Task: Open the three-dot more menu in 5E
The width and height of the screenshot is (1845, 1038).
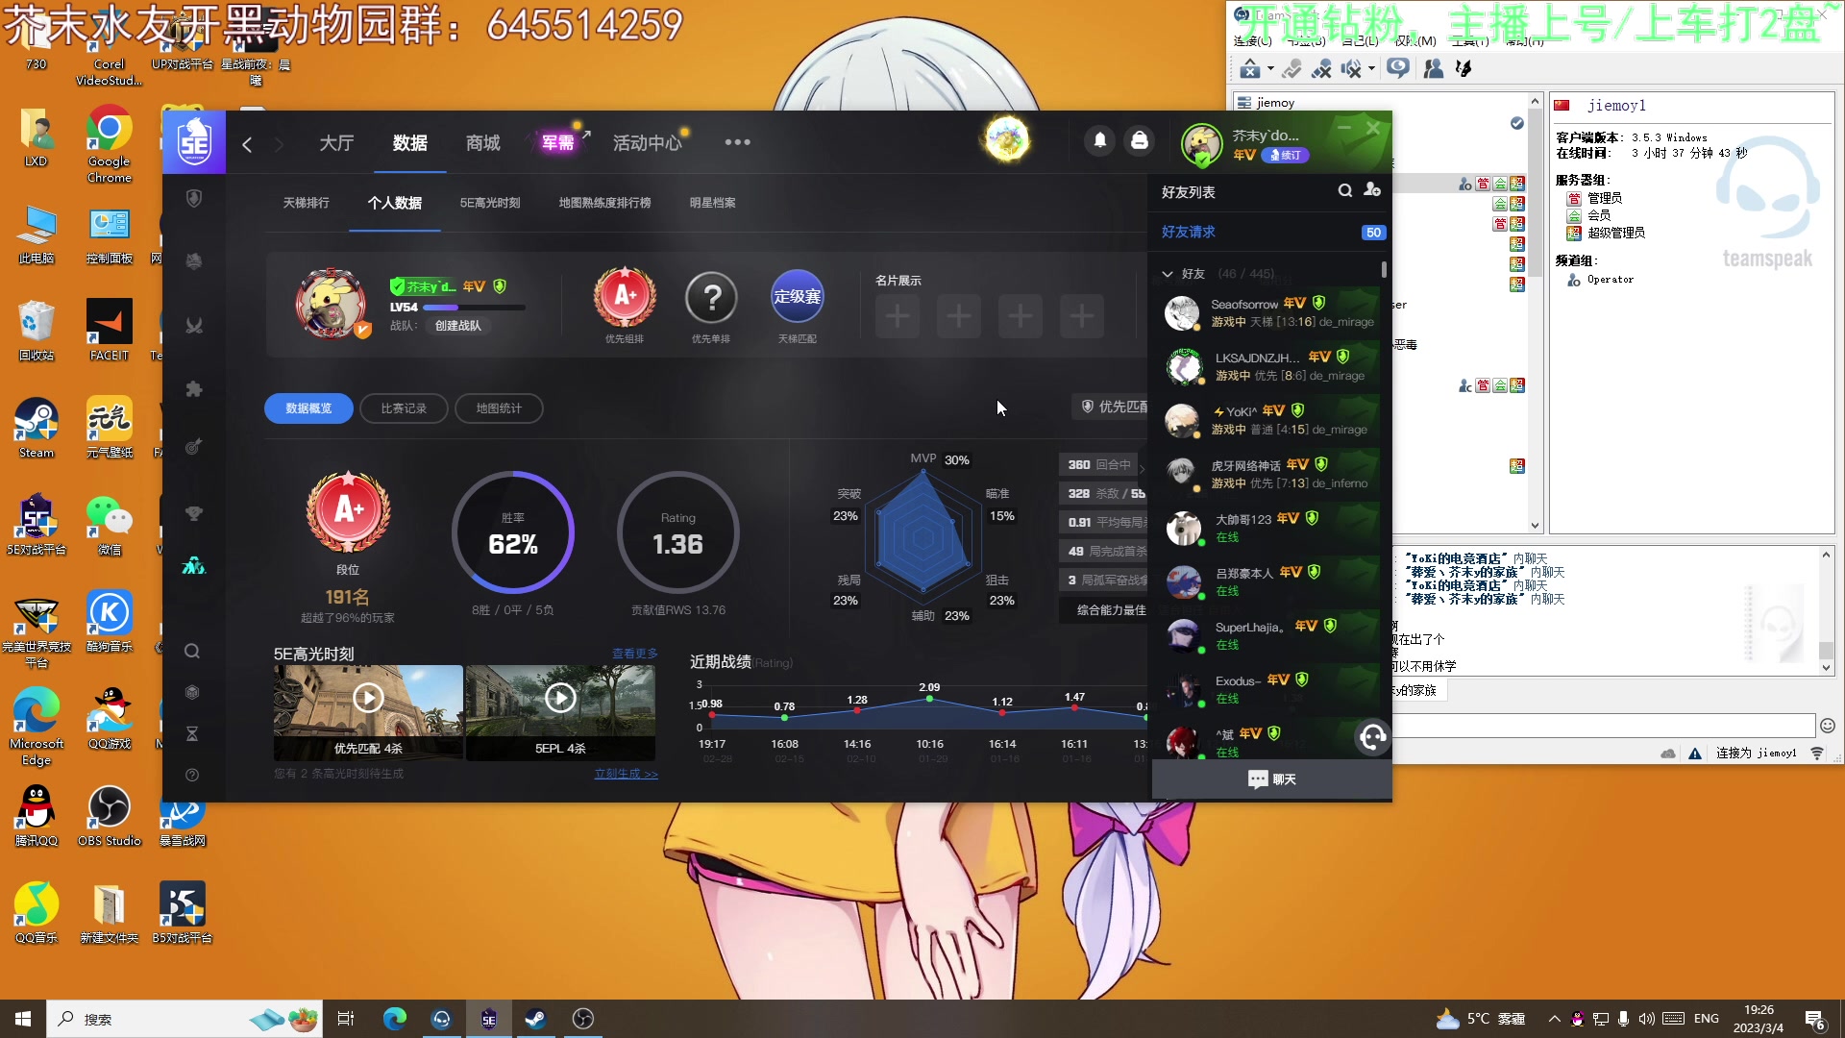Action: click(x=738, y=142)
